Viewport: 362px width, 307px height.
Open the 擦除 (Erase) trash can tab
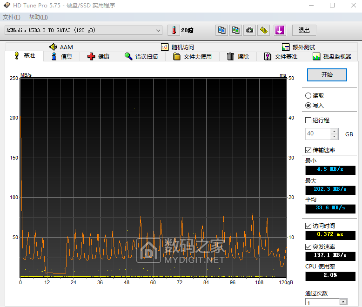238,56
